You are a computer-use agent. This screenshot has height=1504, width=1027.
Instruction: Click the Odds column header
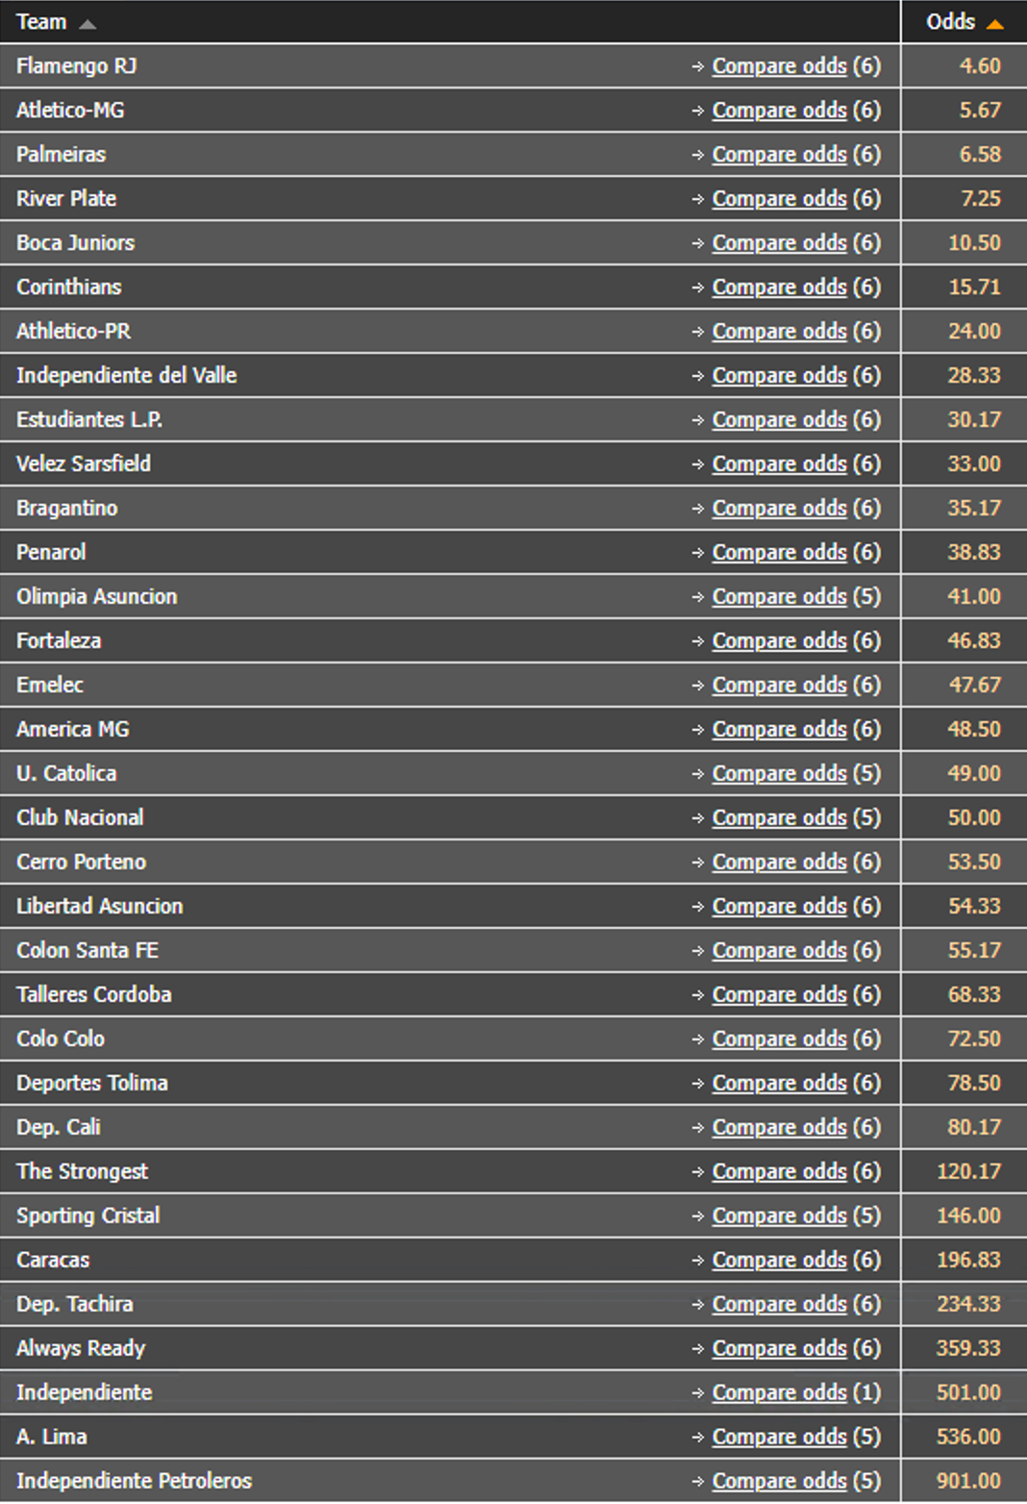point(950,22)
